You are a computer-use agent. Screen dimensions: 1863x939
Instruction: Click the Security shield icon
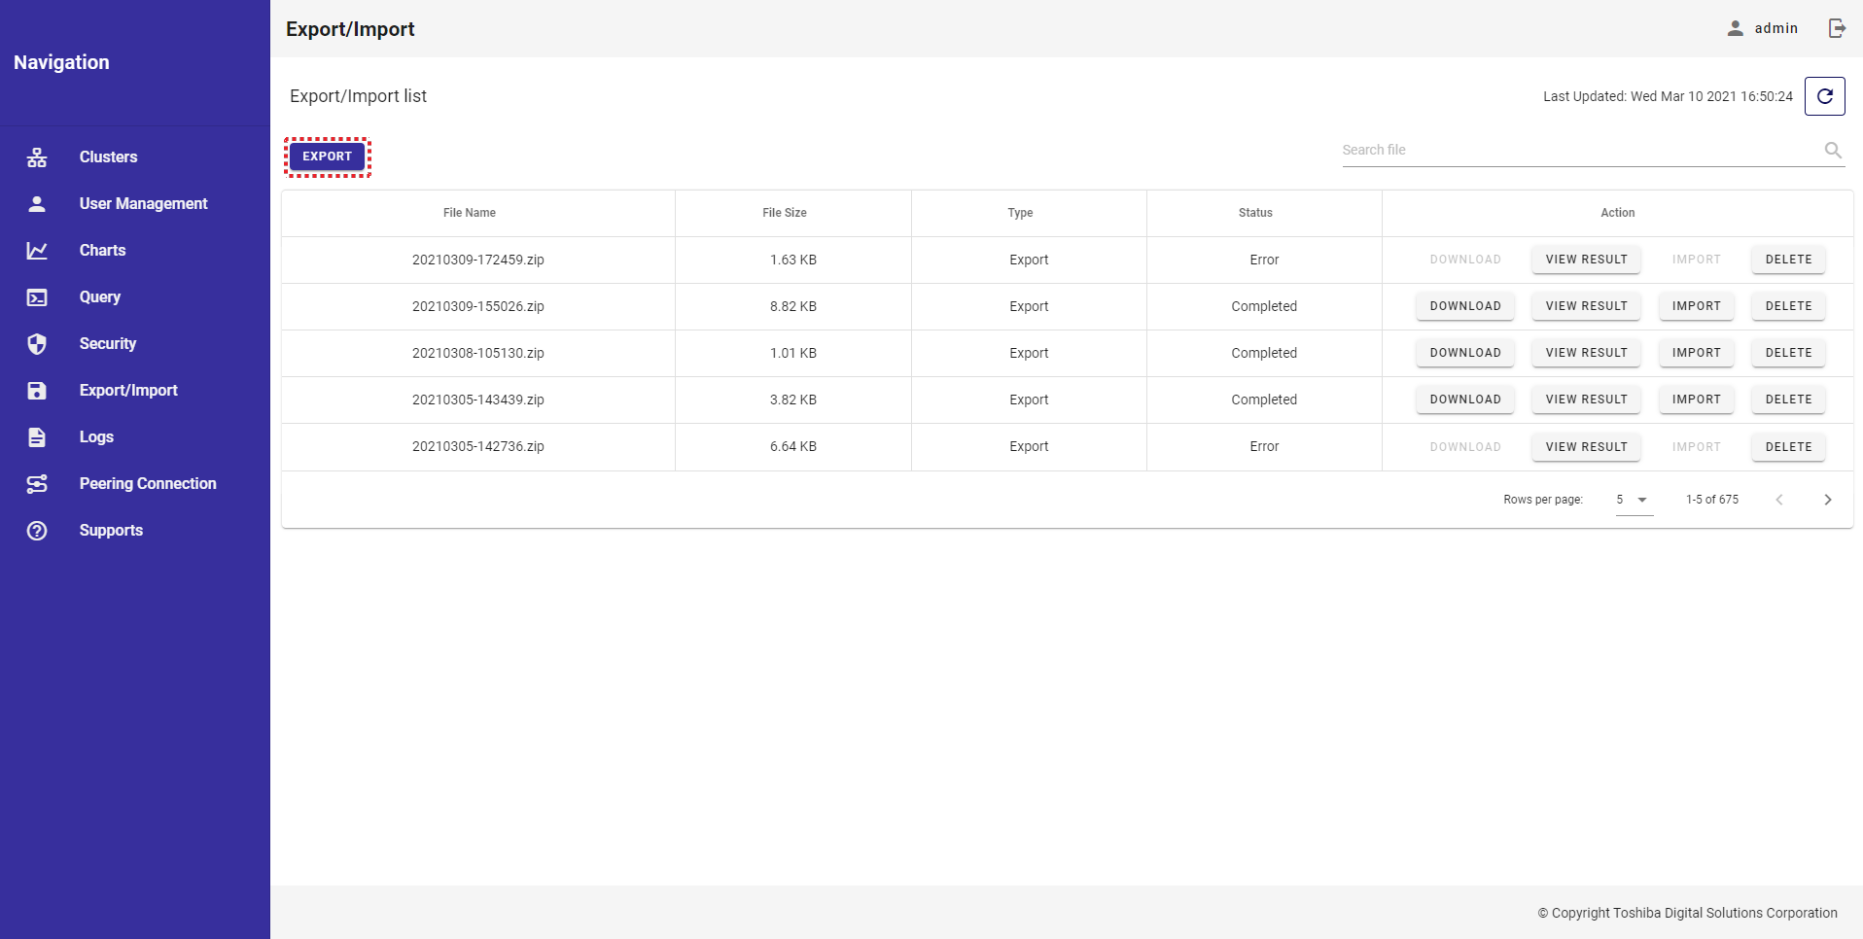pyautogui.click(x=37, y=343)
